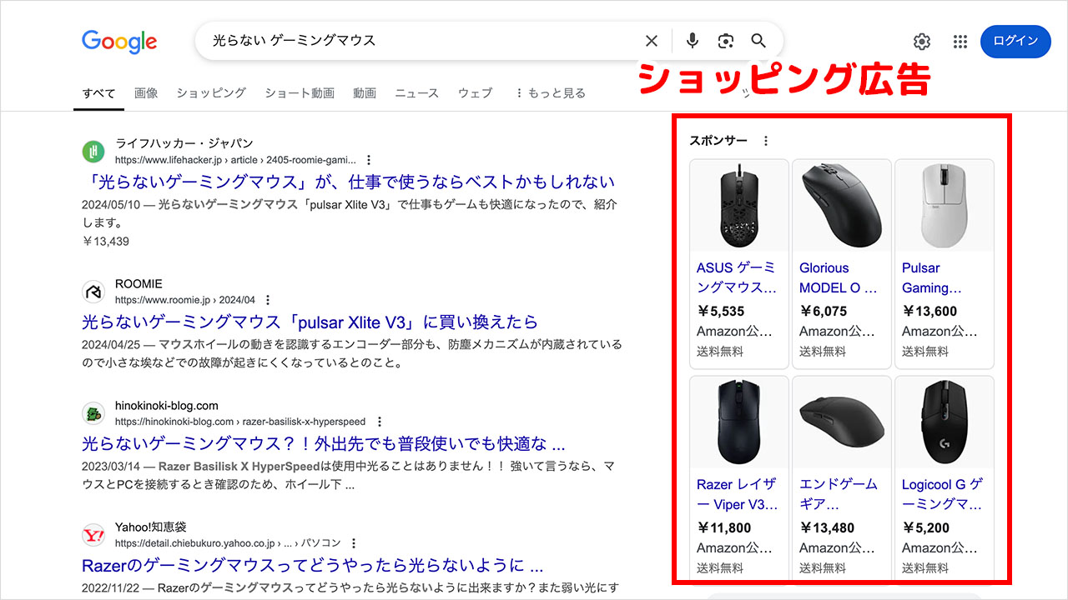This screenshot has height=600, width=1068.
Task: Click the Logicool G ゲーミングマウス ad title
Action: pyautogui.click(x=943, y=494)
